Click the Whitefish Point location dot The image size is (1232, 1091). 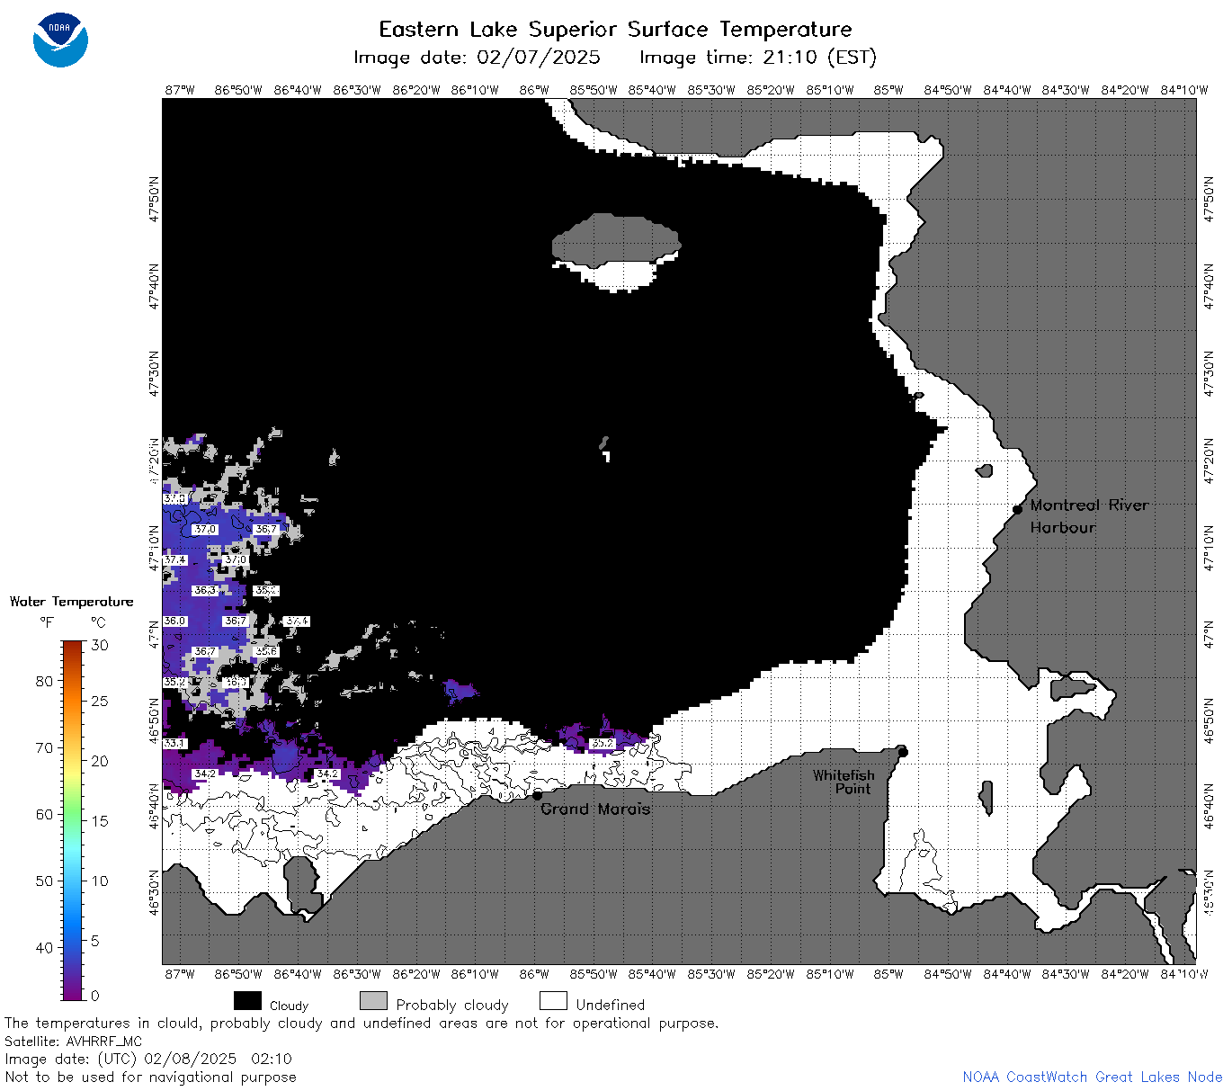903,752
